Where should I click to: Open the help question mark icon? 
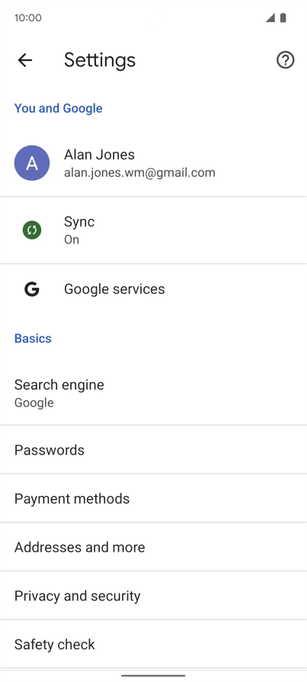(x=285, y=60)
